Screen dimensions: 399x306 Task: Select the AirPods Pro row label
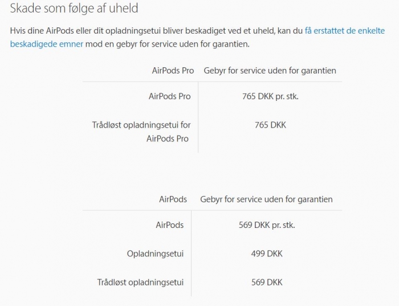pyautogui.click(x=170, y=96)
